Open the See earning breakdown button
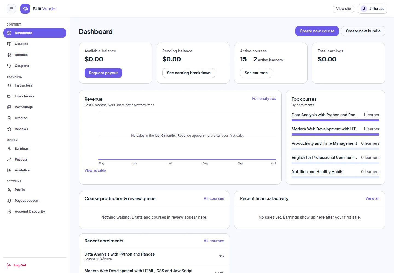This screenshot has width=394, height=273. 189,73
